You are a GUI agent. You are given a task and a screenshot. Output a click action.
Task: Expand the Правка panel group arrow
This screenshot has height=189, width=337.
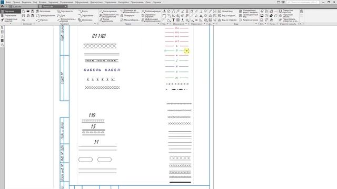click(158, 24)
